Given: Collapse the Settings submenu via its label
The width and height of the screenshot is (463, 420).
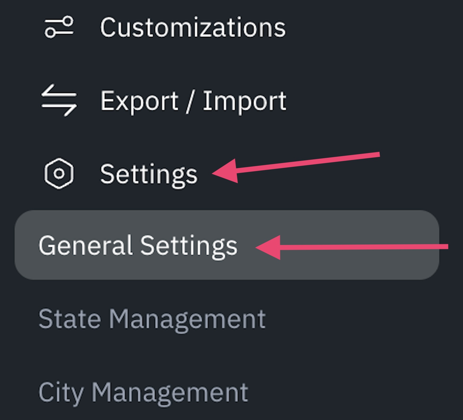Looking at the screenshot, I should pyautogui.click(x=149, y=174).
